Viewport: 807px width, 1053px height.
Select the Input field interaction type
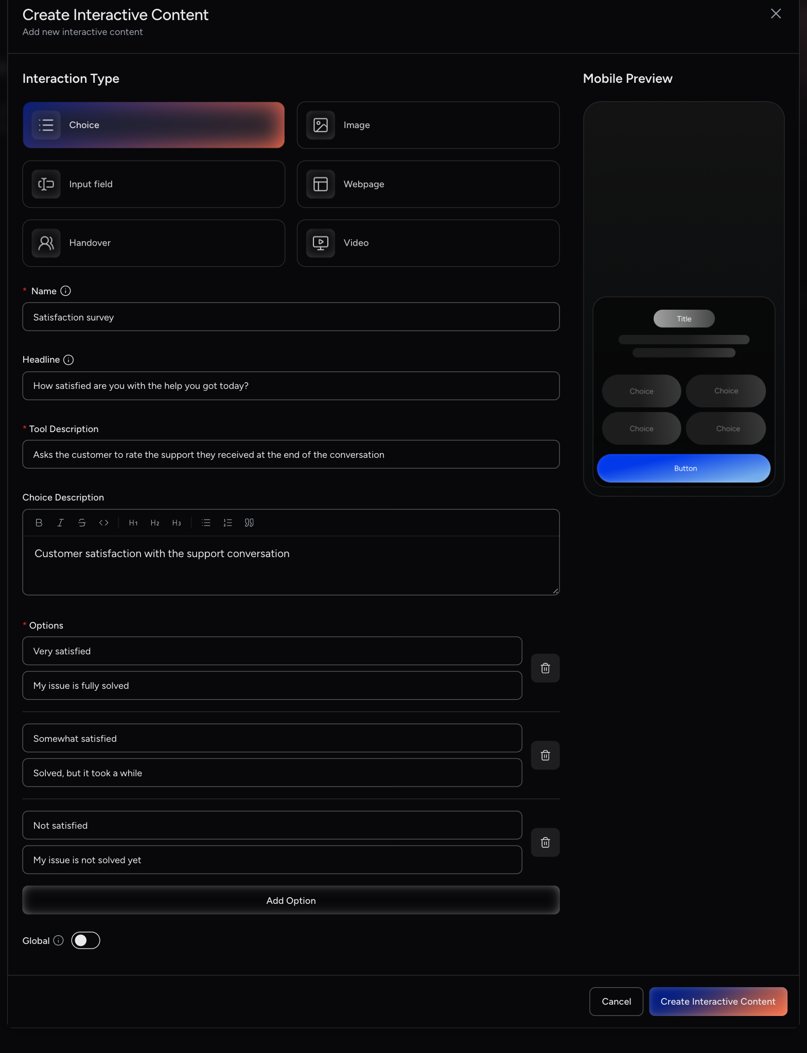click(x=153, y=184)
